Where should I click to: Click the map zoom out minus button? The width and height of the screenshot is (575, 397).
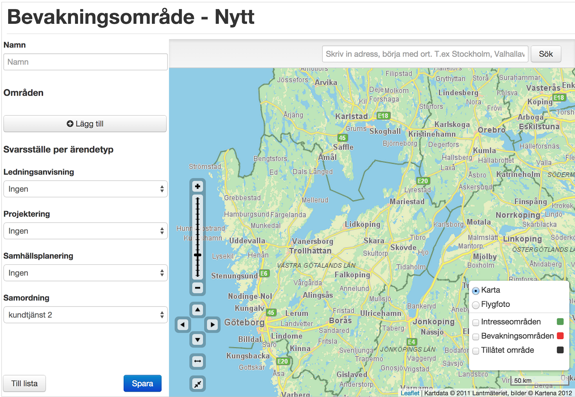198,288
